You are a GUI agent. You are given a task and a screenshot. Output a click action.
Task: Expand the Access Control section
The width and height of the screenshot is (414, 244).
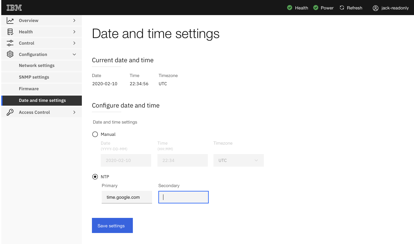point(74,112)
